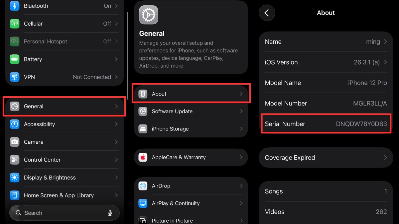Open the Control Center settings row
The height and width of the screenshot is (224, 399).
point(64,160)
